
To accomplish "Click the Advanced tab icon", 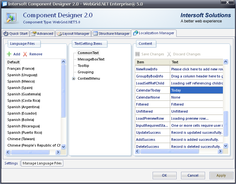I will [34, 34].
